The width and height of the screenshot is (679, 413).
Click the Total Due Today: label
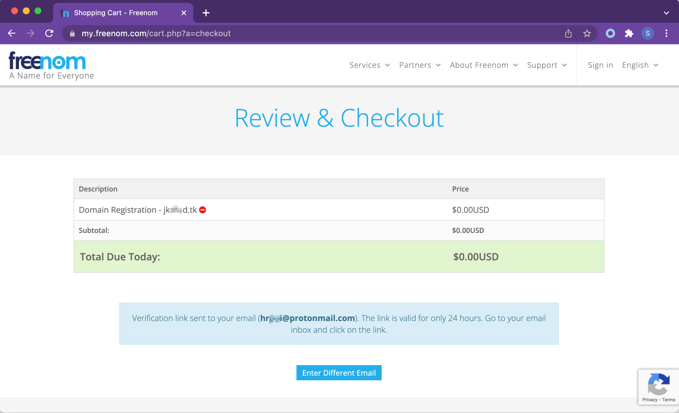[x=120, y=257]
